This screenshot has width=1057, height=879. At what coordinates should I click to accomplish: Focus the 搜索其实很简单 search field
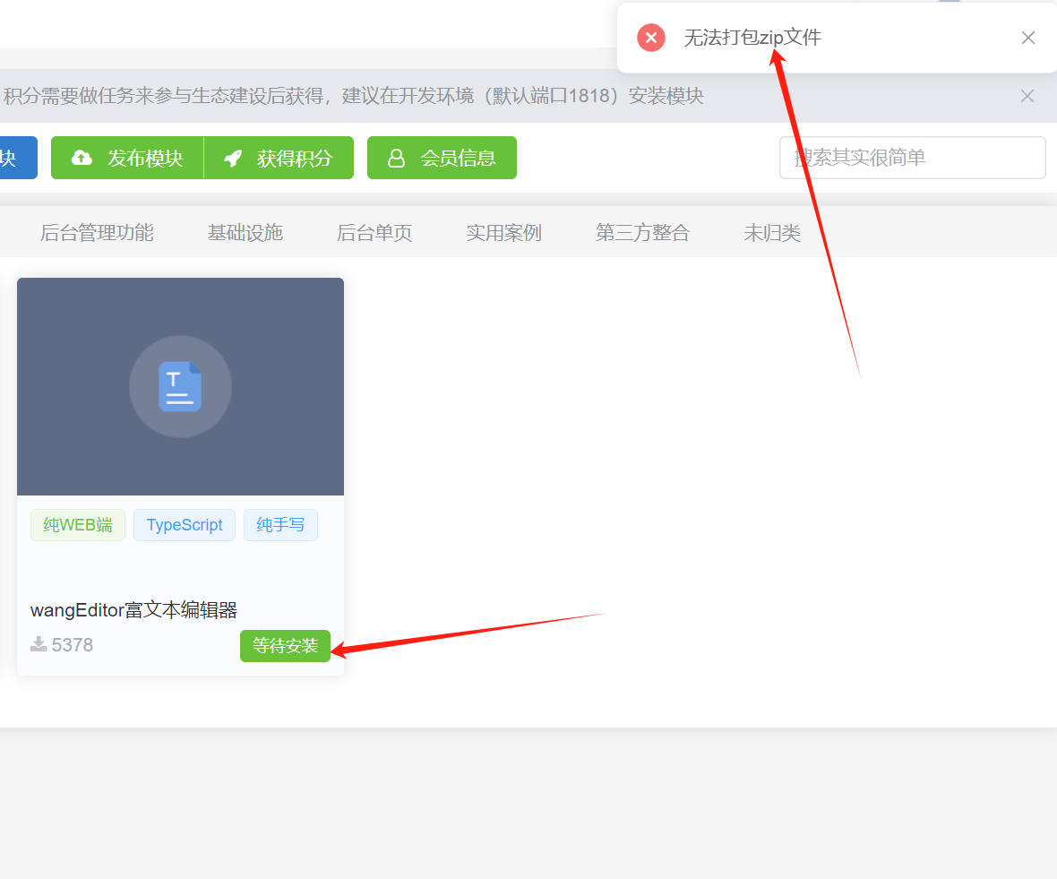point(912,158)
